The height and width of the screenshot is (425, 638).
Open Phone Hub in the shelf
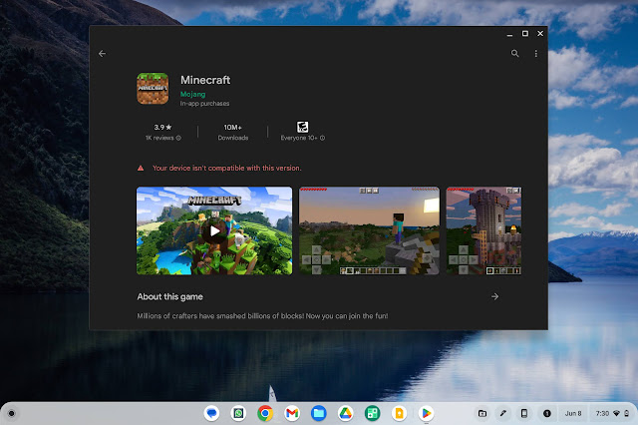tap(524, 414)
